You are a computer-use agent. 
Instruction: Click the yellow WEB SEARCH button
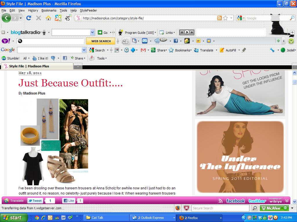[101, 41]
